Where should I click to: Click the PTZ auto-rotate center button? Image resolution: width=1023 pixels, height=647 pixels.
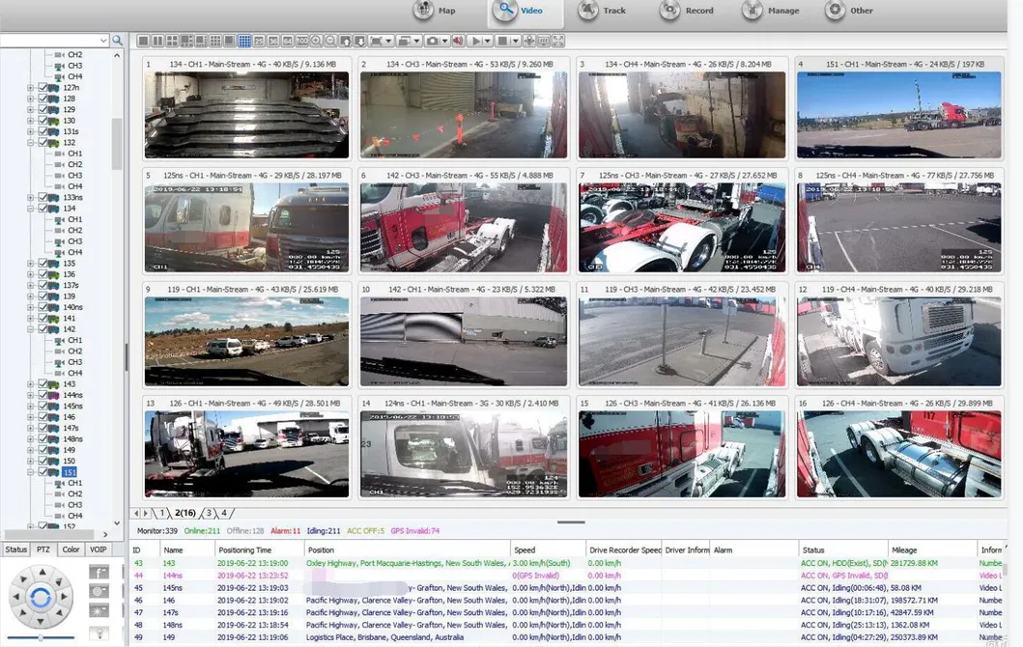(x=40, y=598)
